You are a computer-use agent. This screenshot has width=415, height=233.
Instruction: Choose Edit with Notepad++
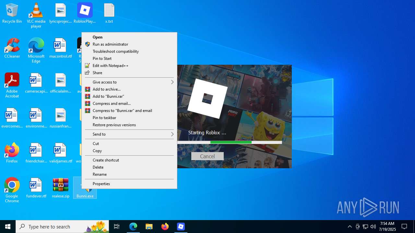click(129, 66)
